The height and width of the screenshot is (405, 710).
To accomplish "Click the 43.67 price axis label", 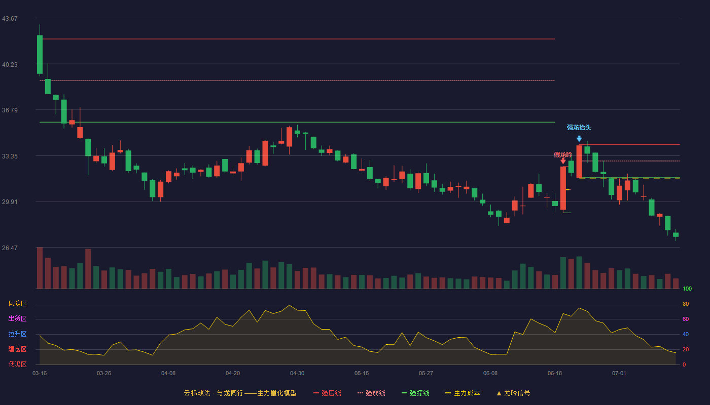I will pos(10,19).
